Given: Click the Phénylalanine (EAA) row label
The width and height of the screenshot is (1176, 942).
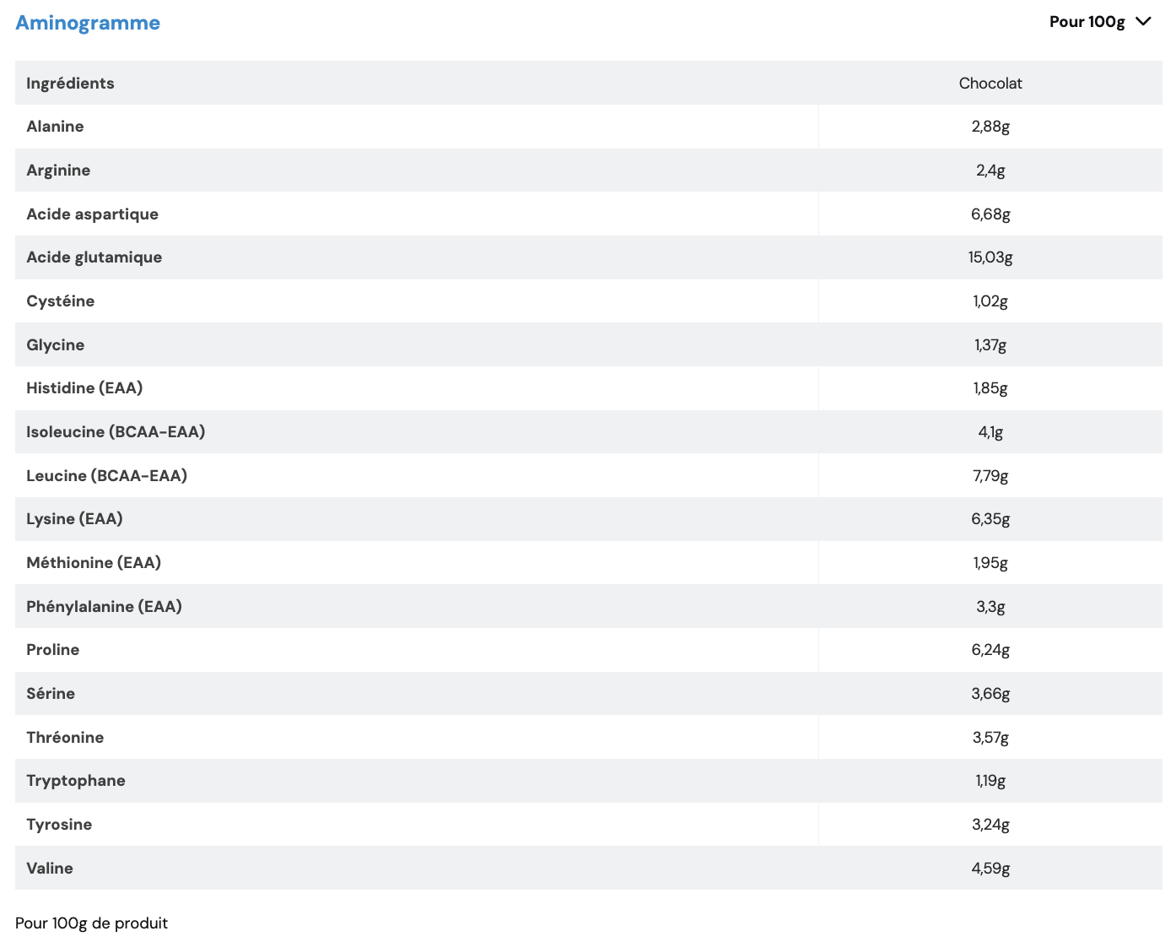Looking at the screenshot, I should coord(104,607).
